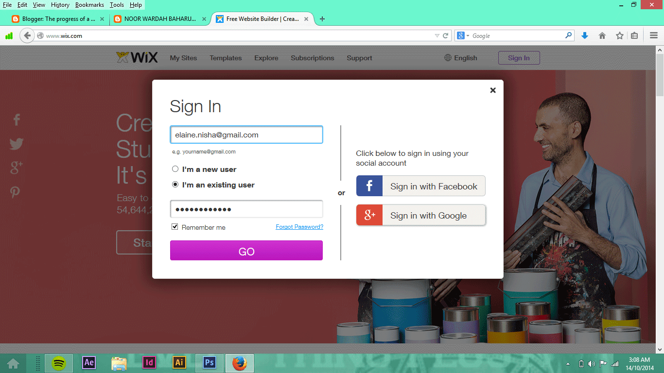Reload the page with the refresh icon
This screenshot has height=373, width=664.
pyautogui.click(x=445, y=35)
